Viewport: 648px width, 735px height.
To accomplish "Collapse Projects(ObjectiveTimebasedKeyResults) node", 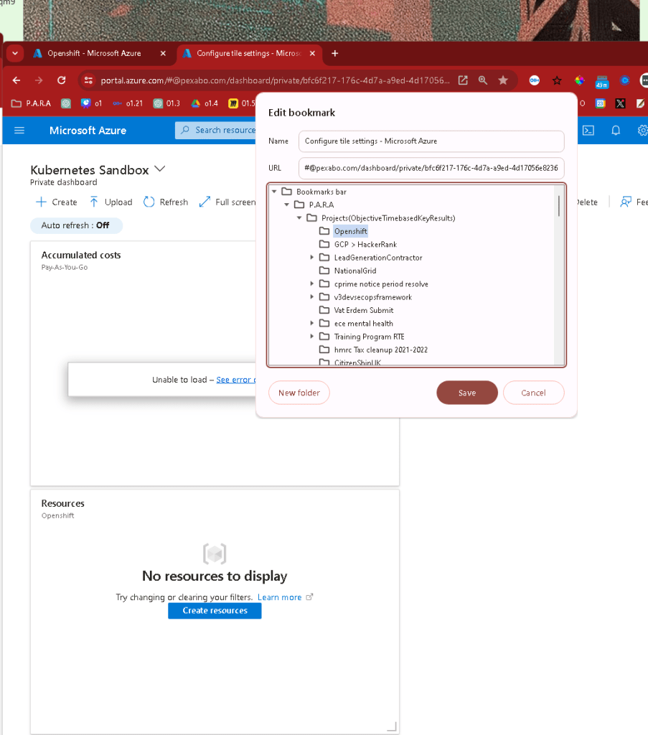I will click(x=299, y=218).
